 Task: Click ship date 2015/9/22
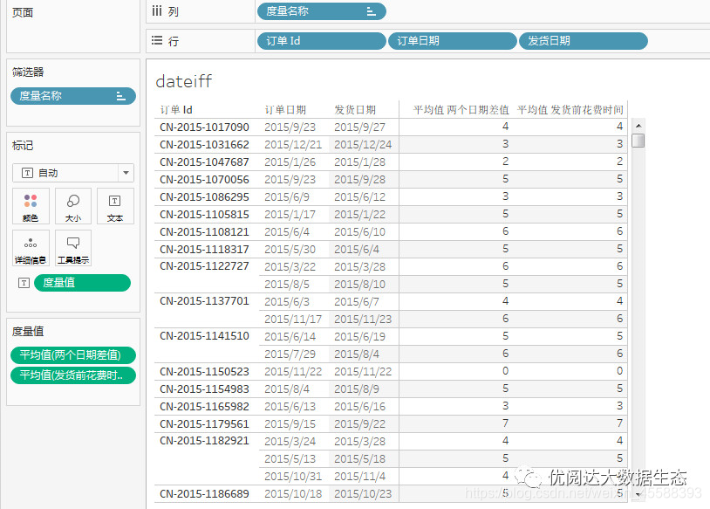(359, 423)
